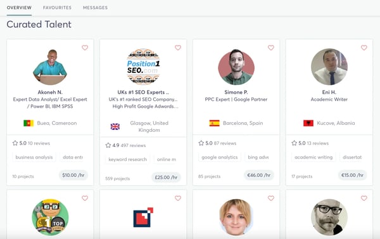Screen dimensions: 380x239
Task: Open Akoneh N. profile name link
Action: click(x=50, y=92)
